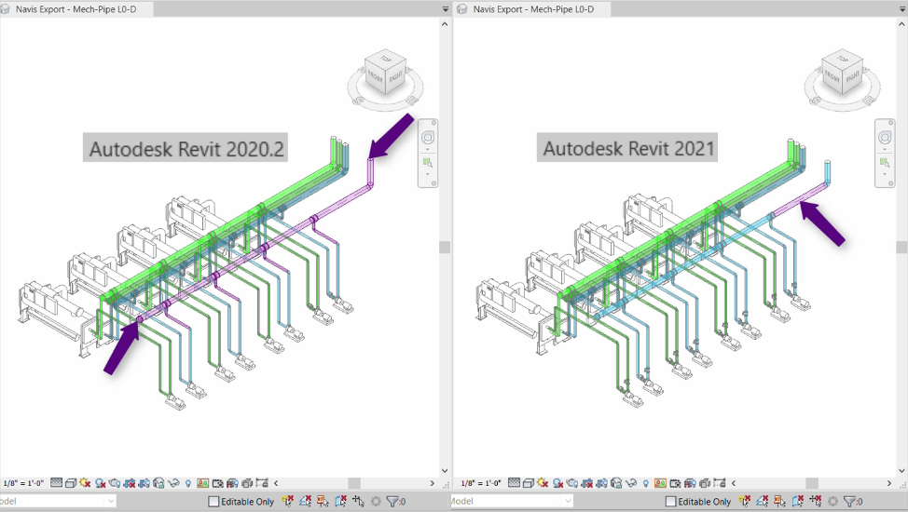Toggle Reveal Constraints in Revit 2020.2 view

(x=262, y=482)
